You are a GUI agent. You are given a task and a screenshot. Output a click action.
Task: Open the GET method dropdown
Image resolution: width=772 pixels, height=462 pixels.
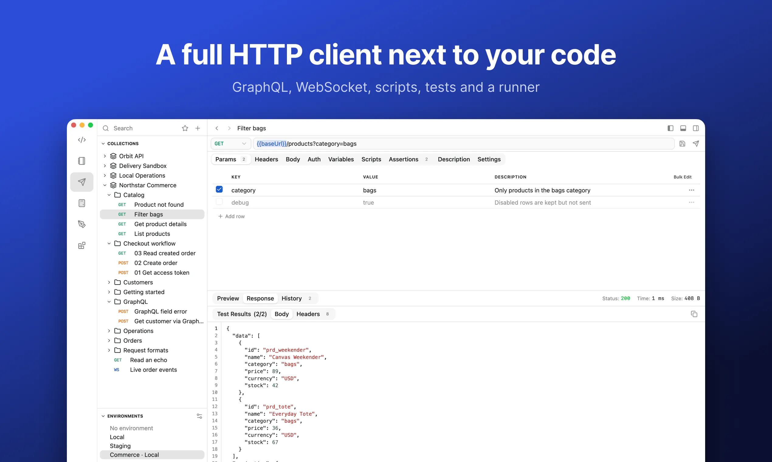[231, 143]
